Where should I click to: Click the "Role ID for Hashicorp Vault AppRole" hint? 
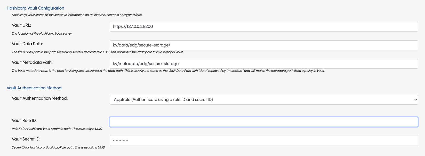[x=57, y=129]
